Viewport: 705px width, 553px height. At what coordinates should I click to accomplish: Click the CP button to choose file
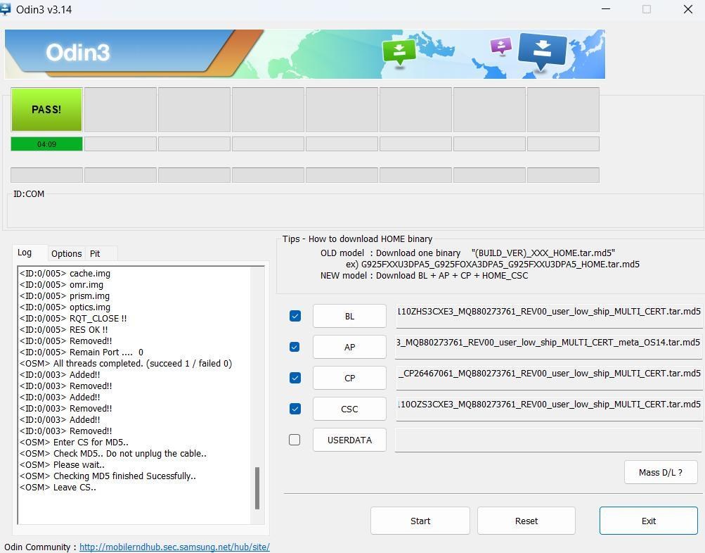(349, 378)
